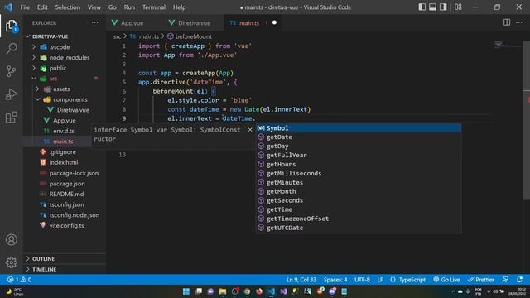Click the Explorer more actions ellipsis
The image size is (530, 298).
(x=94, y=22)
